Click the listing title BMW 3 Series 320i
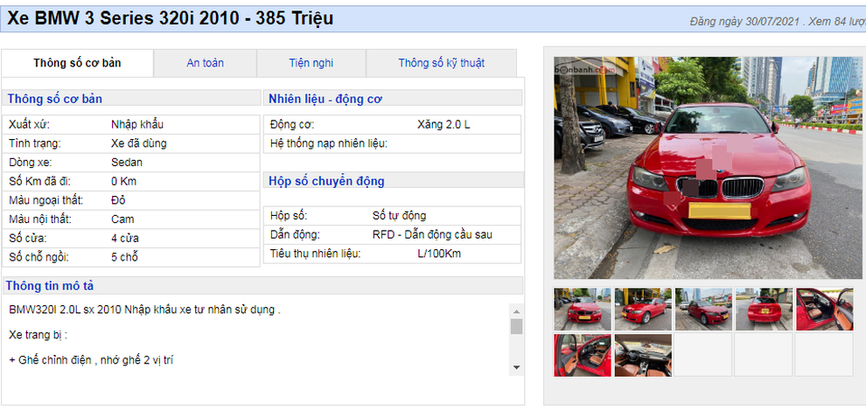Image resolution: width=866 pixels, height=410 pixels. 170,18
